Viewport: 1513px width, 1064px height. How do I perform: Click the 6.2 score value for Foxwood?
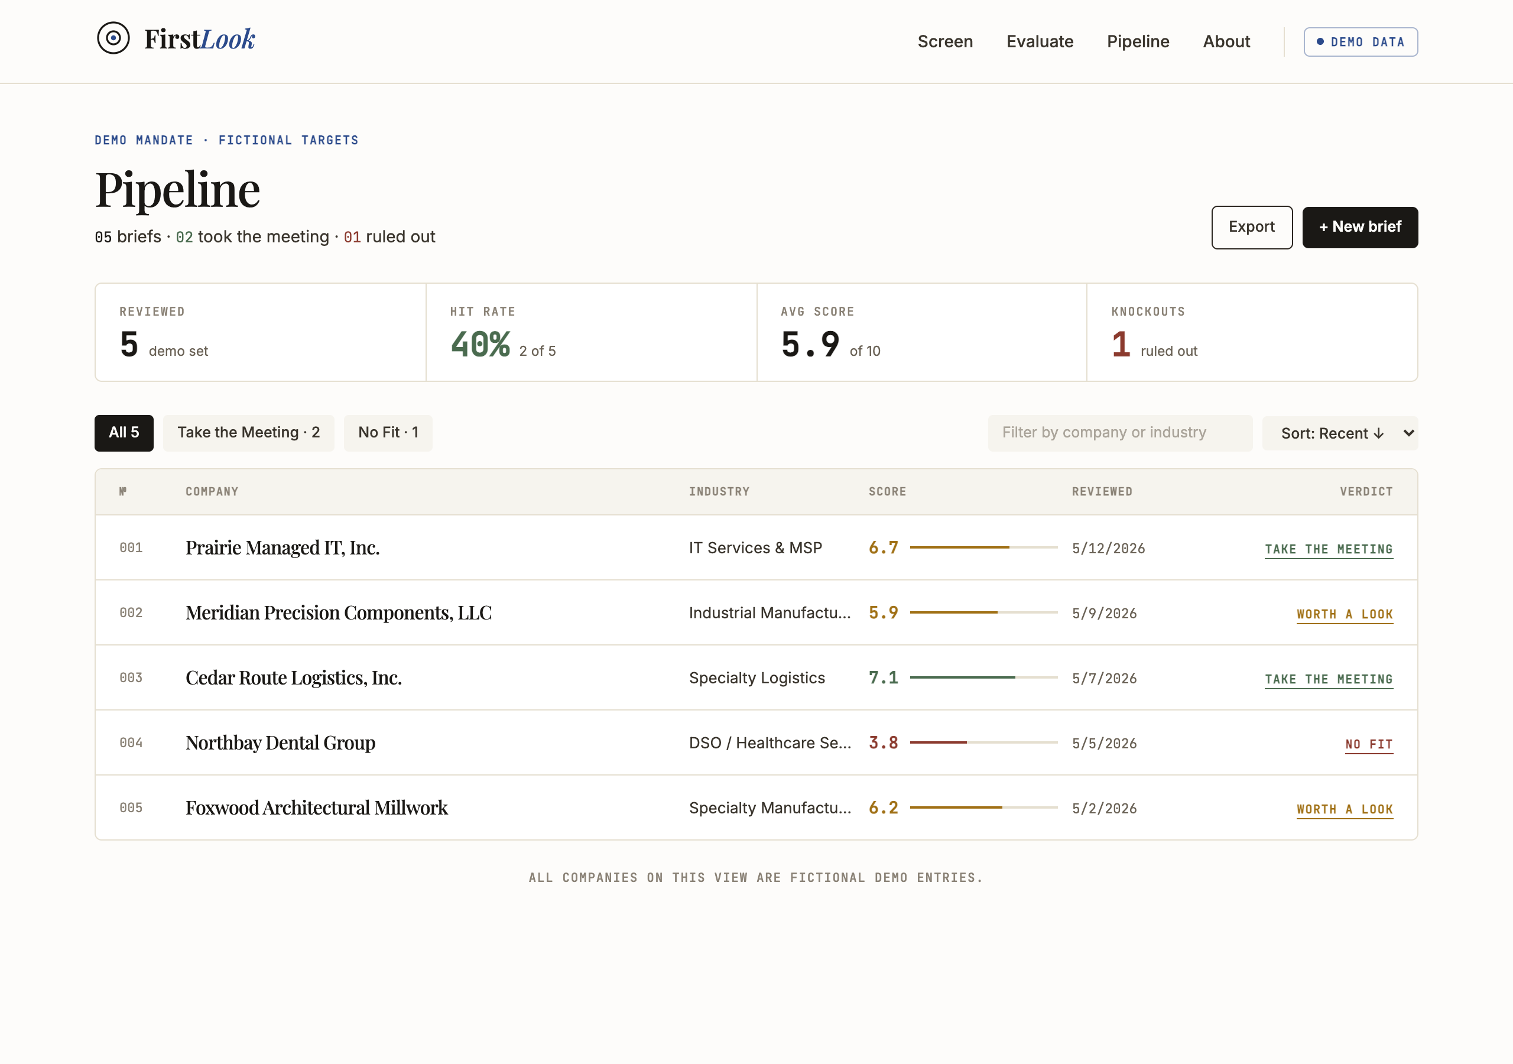pos(883,807)
